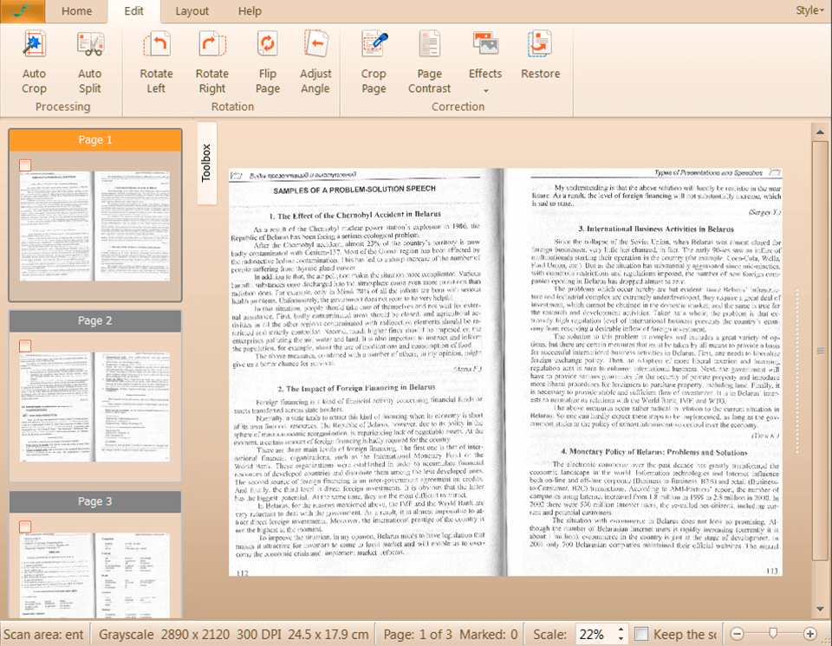The image size is (832, 646).
Task: Flip the current page
Action: [268, 45]
